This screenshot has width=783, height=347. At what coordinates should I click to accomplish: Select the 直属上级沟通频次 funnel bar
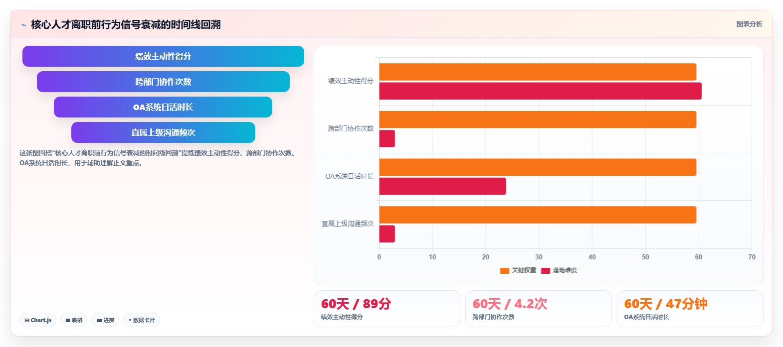tap(163, 132)
